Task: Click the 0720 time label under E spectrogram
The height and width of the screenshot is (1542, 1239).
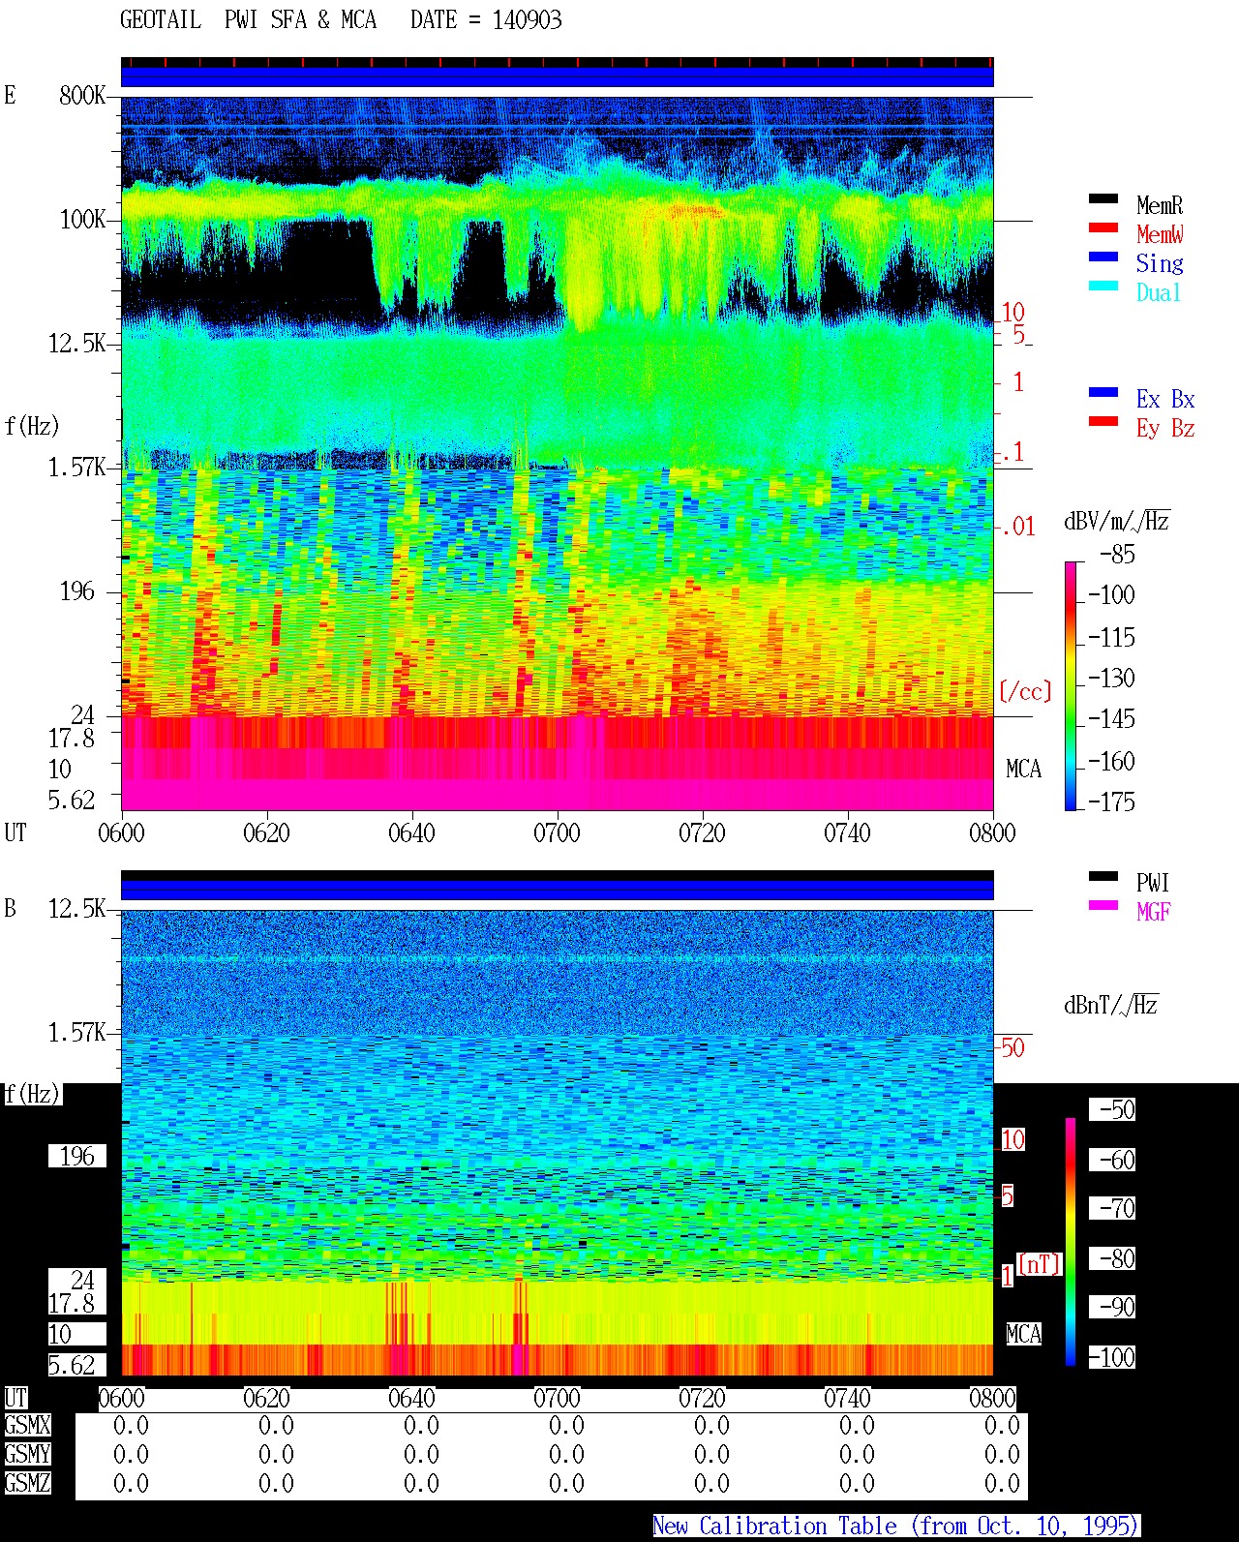Action: pyautogui.click(x=702, y=833)
